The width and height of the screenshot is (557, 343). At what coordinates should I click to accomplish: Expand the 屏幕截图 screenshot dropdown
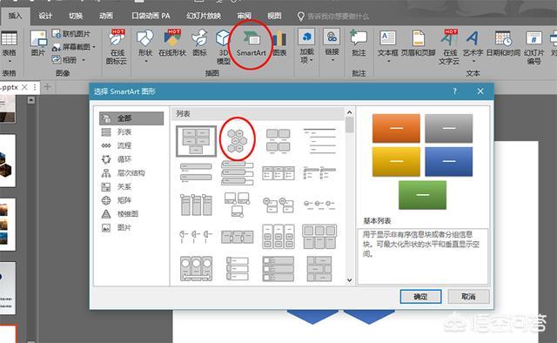94,47
